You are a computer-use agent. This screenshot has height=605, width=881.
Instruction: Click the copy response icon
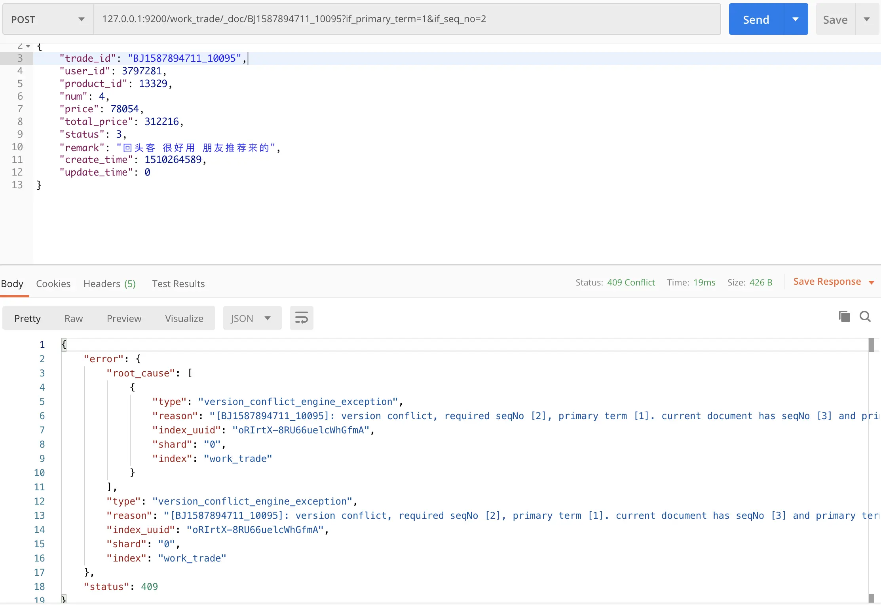[844, 316]
